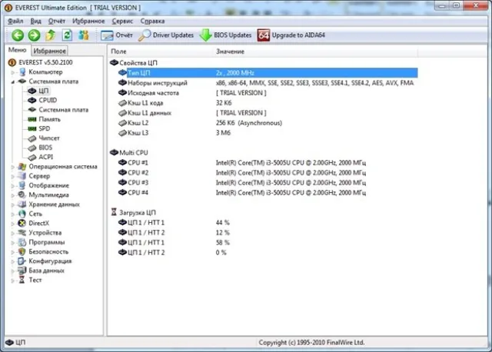
Task: Click the Программы icon in tree
Action: (x=22, y=242)
